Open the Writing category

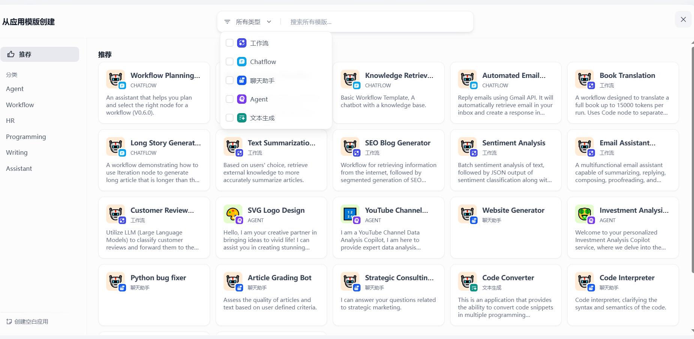coord(17,152)
